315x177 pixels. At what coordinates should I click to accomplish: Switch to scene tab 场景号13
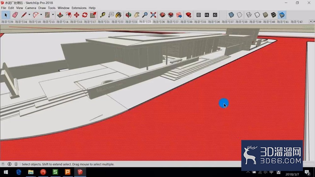(x=49, y=22)
